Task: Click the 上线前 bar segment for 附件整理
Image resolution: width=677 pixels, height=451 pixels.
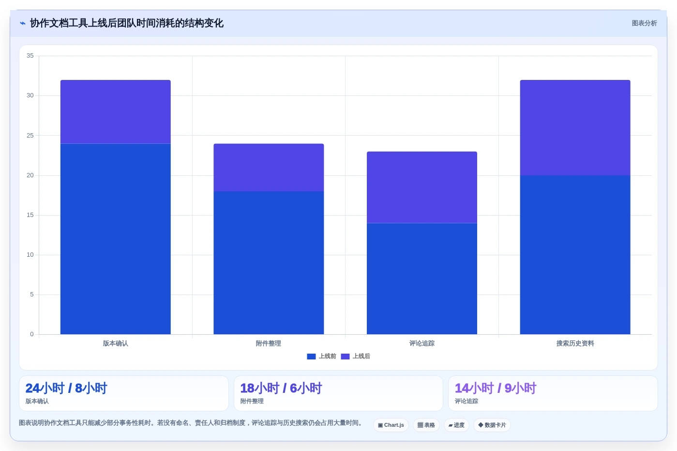Action: pos(269,263)
